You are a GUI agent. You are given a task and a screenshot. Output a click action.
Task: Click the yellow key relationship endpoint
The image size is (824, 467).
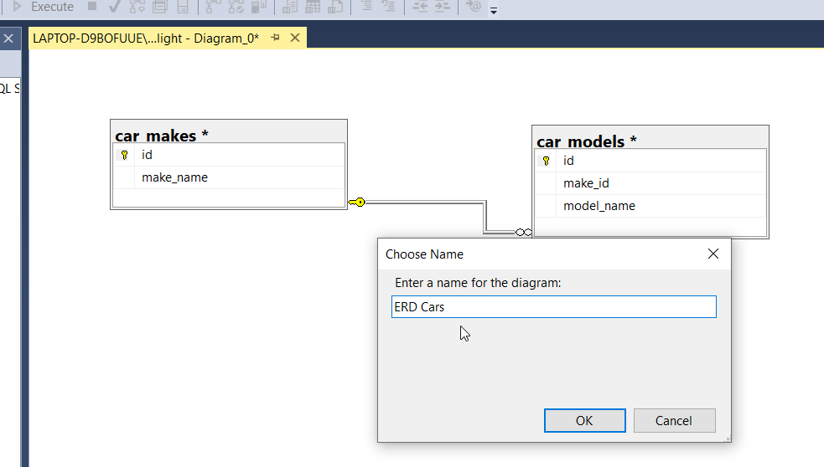tap(357, 202)
